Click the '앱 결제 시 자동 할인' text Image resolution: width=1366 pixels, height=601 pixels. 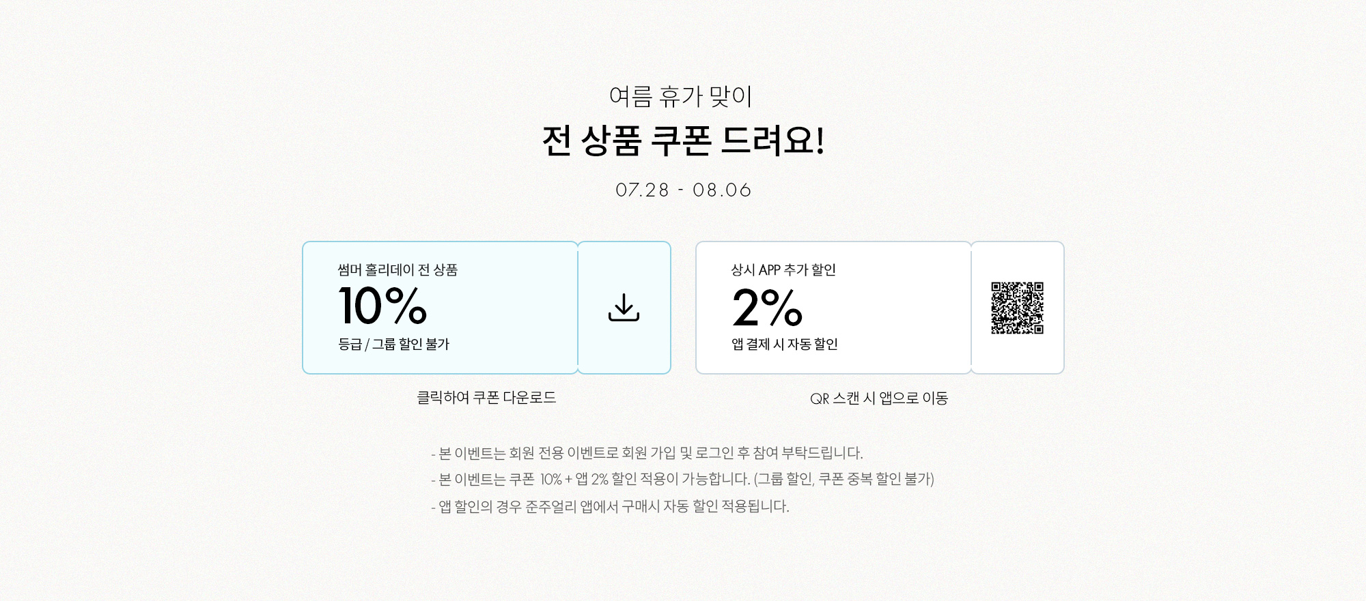pos(784,344)
